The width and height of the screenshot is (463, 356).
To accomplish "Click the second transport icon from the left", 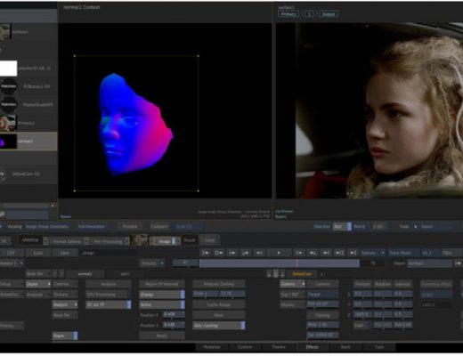I will coord(219,253).
